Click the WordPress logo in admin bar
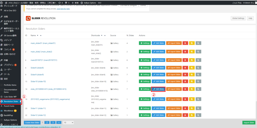 [x=2, y=2]
